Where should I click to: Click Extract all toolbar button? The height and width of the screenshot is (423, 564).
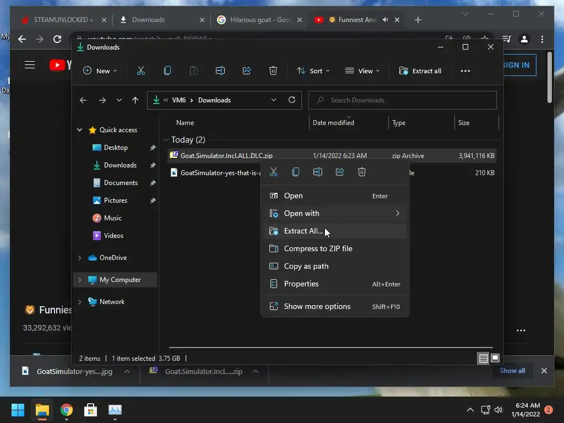click(420, 71)
